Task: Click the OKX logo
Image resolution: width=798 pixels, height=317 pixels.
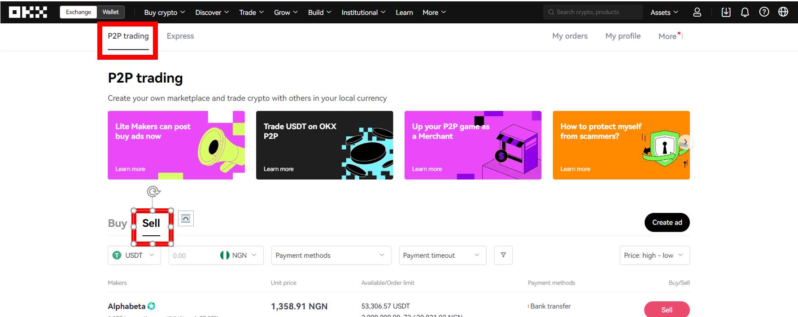Action: tap(28, 12)
